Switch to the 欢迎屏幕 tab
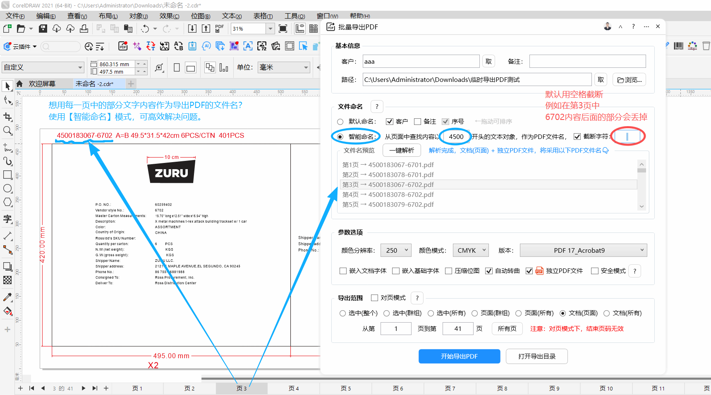The height and width of the screenshot is (395, 711). (41, 84)
